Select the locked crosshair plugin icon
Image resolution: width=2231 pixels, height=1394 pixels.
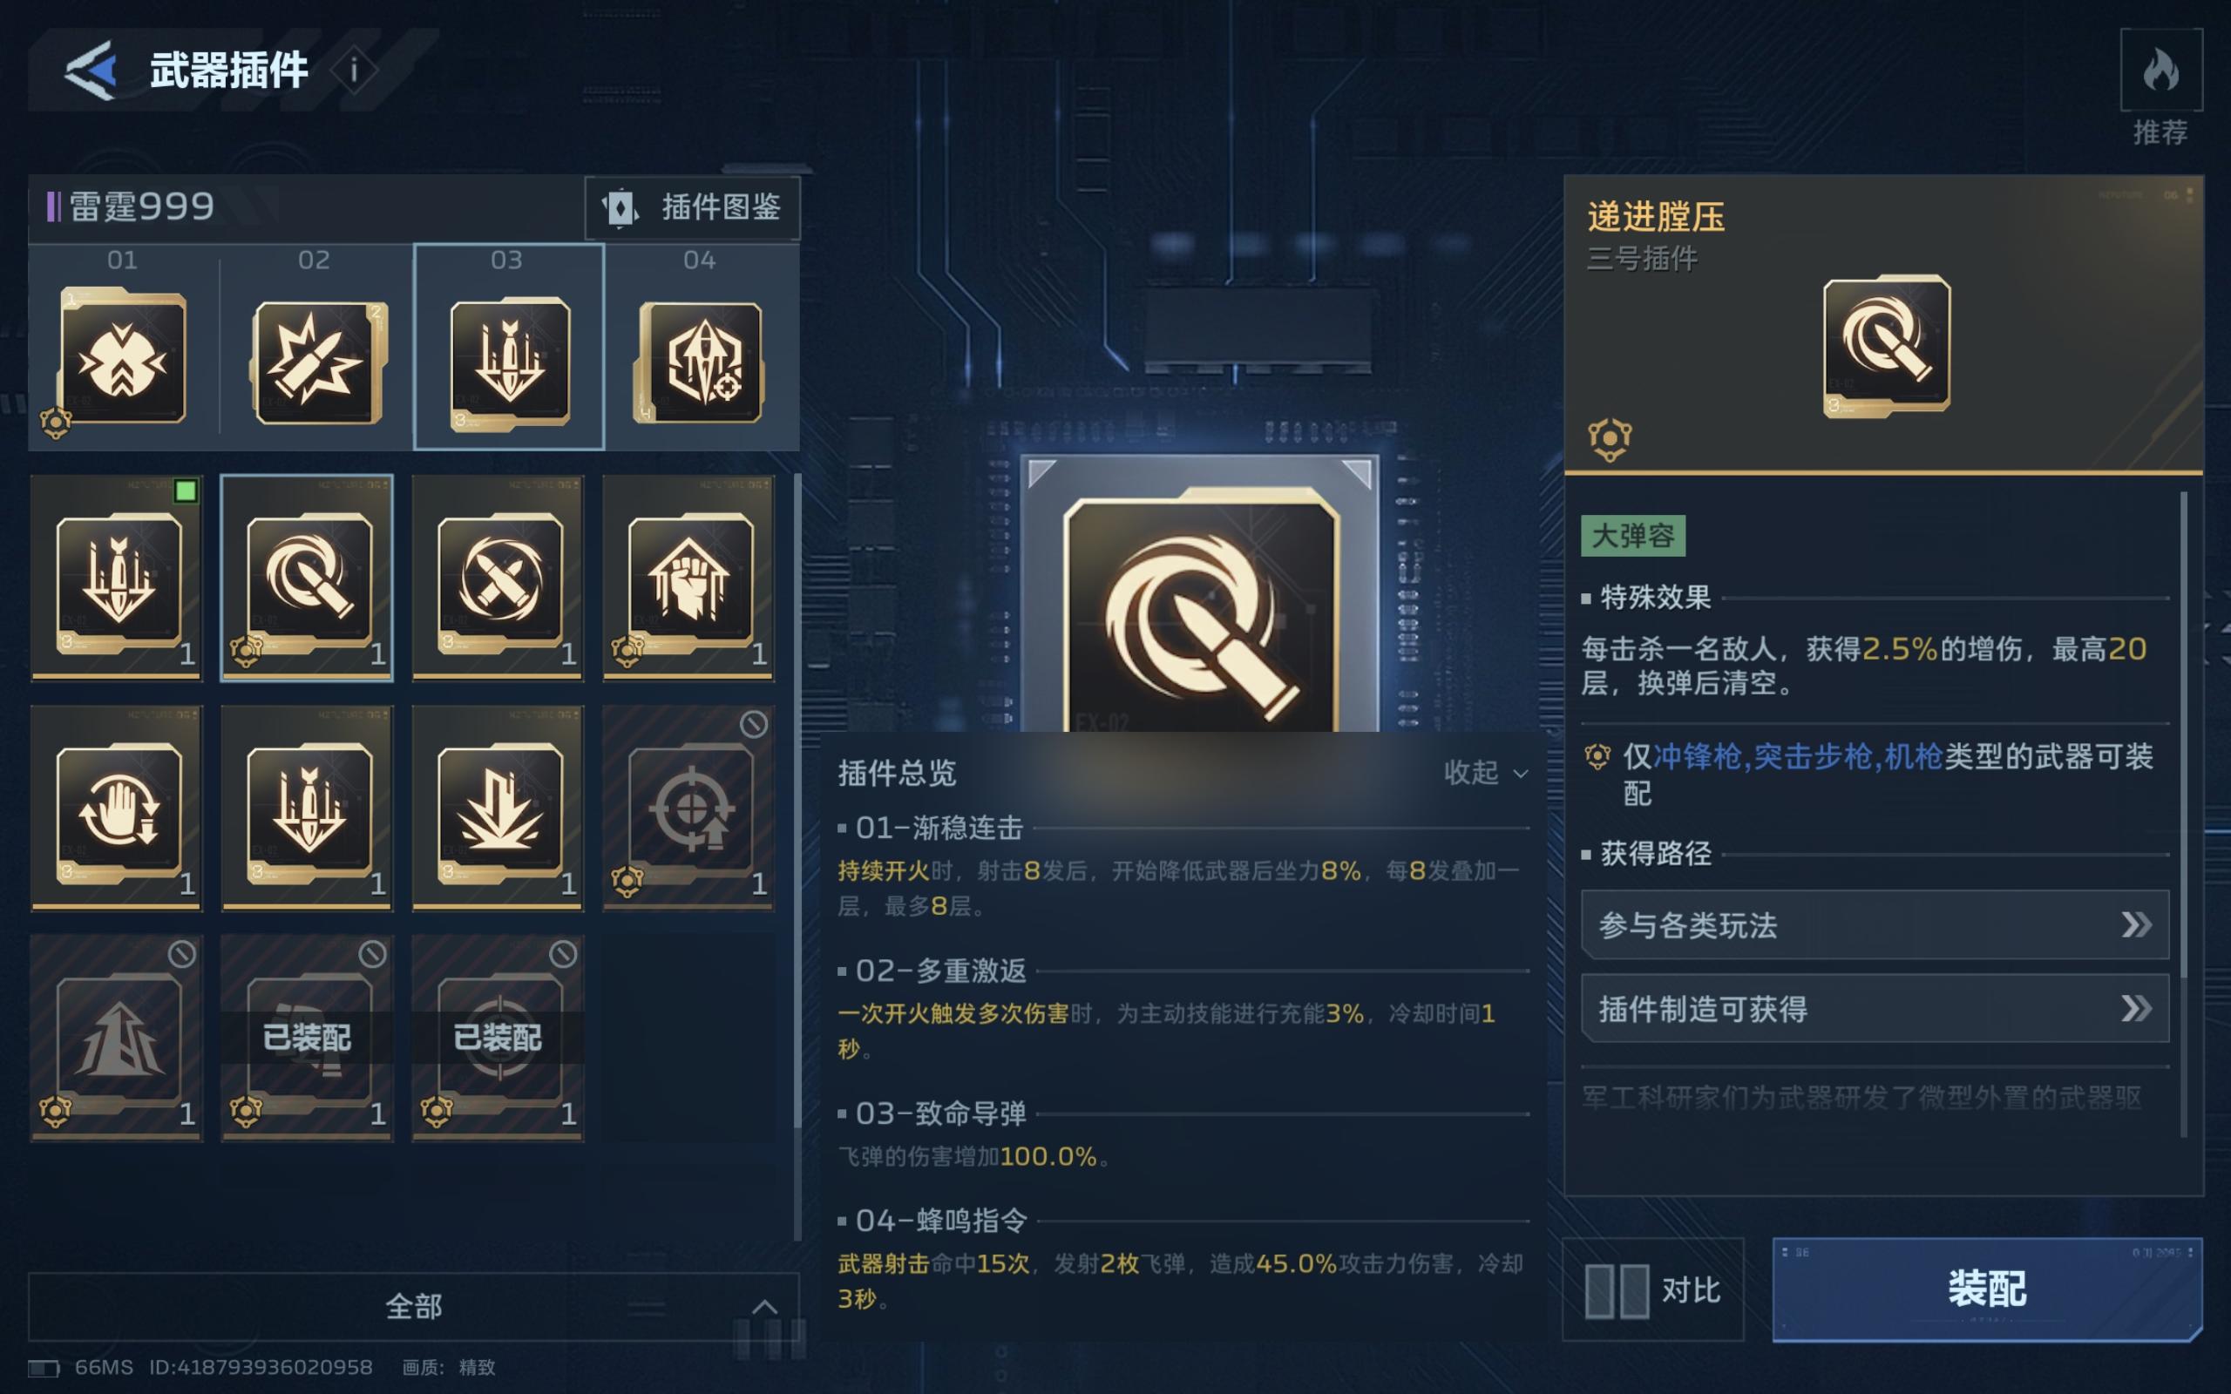688,809
